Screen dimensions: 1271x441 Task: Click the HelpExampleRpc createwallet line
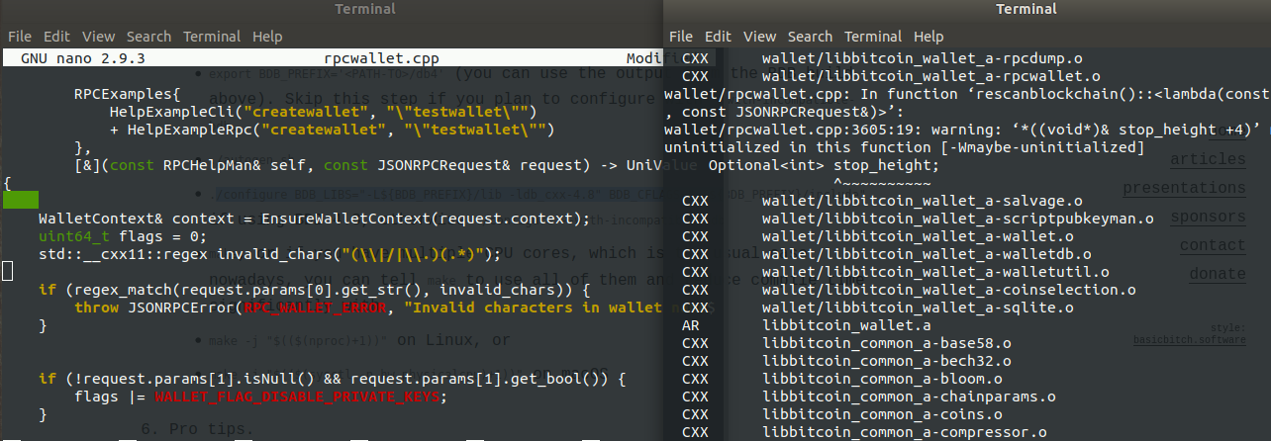coord(332,131)
